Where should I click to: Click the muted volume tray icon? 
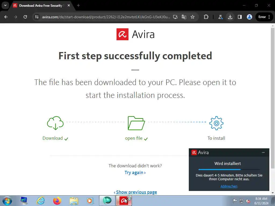(248, 201)
